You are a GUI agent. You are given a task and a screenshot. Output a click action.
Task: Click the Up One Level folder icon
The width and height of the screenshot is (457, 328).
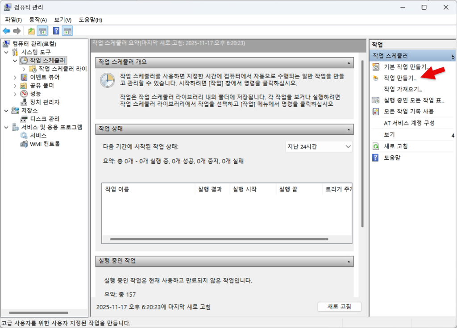click(31, 31)
